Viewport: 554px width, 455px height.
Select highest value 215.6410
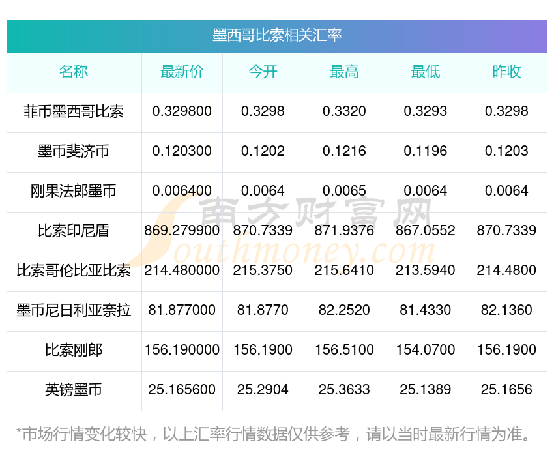click(344, 271)
